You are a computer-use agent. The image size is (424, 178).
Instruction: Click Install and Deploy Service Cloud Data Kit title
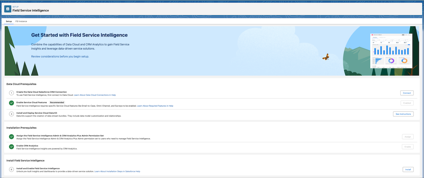coord(36,113)
